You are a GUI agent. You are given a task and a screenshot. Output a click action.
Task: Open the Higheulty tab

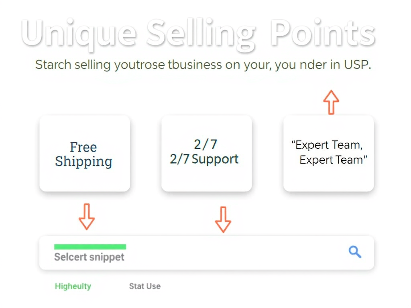tap(73, 286)
